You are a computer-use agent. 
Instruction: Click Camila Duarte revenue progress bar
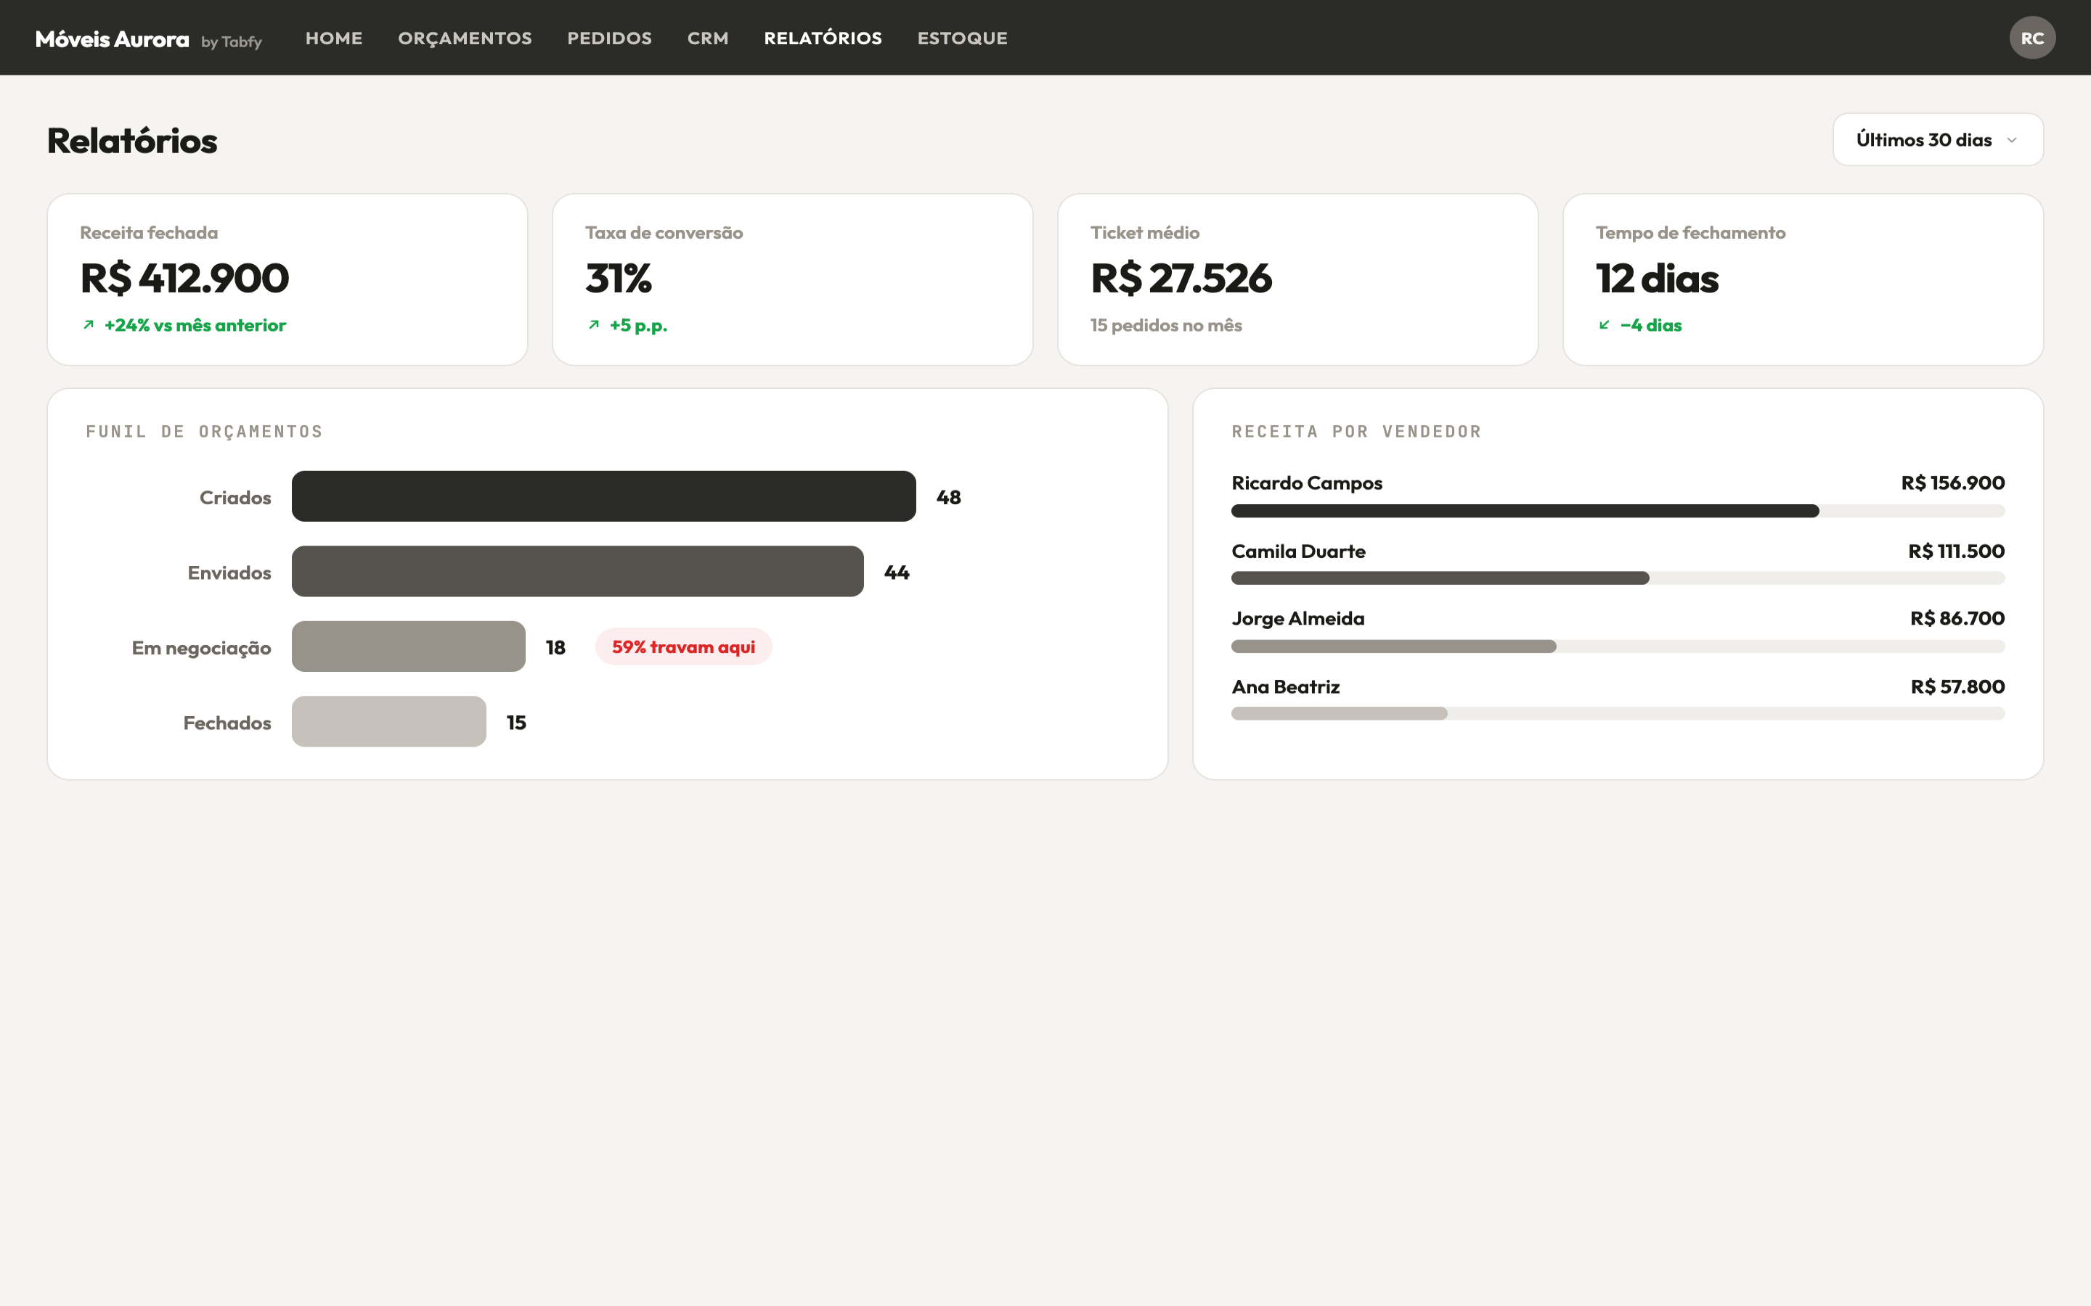click(1618, 578)
